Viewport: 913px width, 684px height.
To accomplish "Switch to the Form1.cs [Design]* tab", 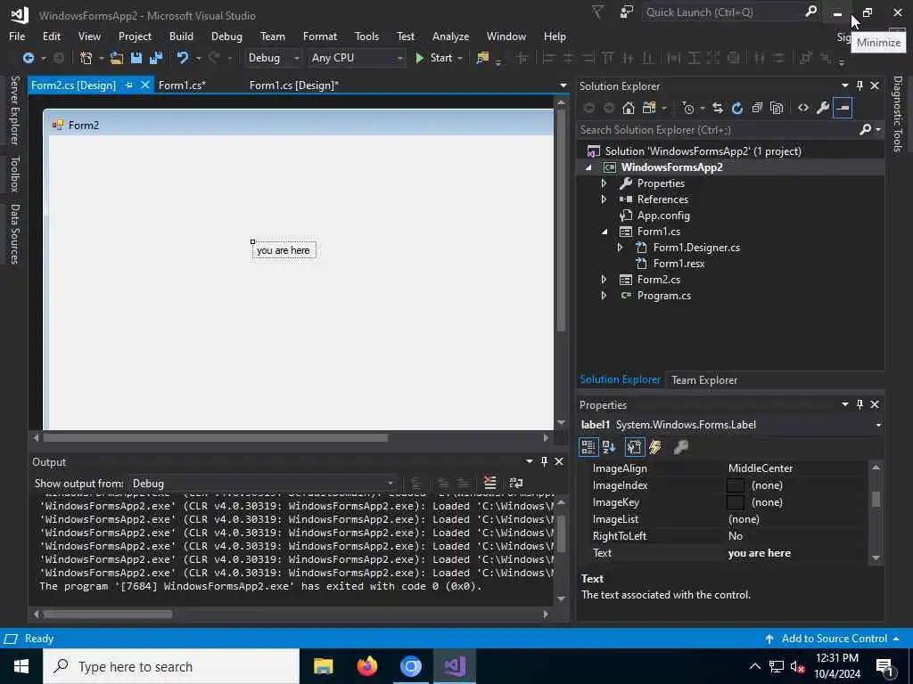I will tap(293, 85).
